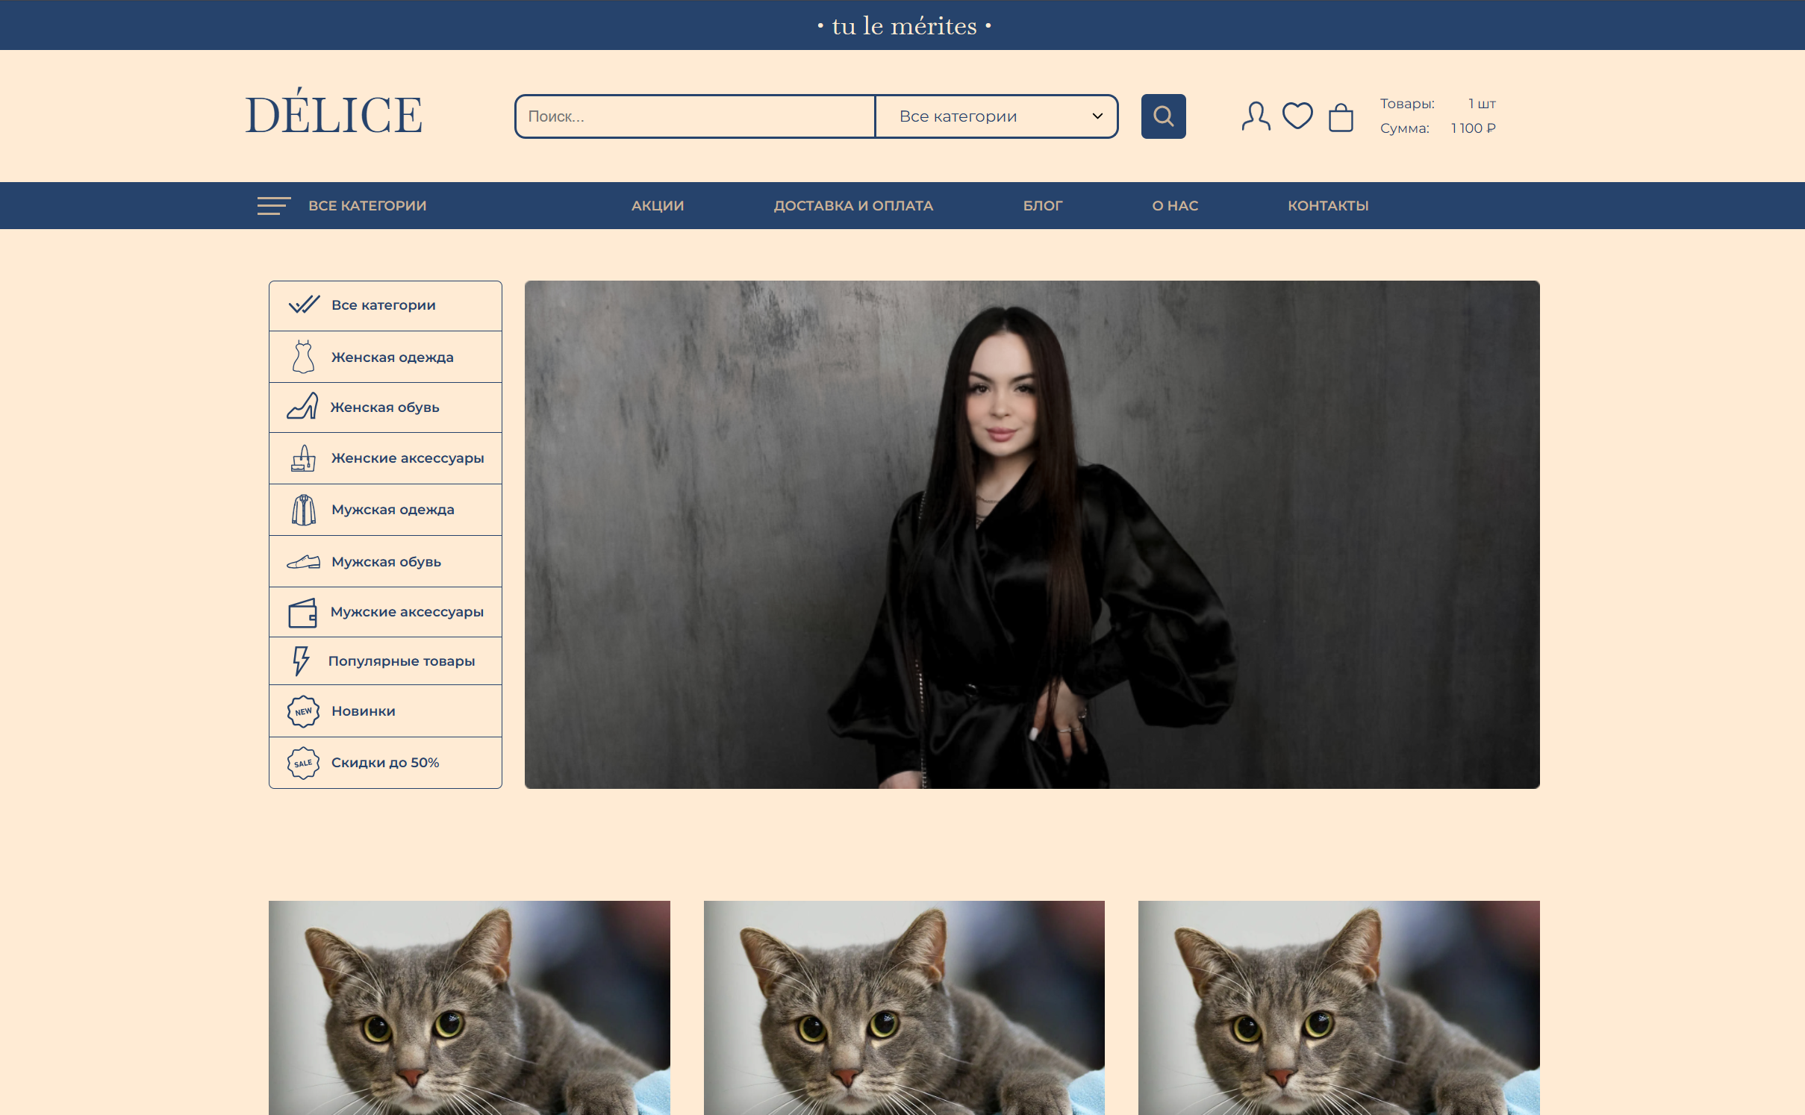
Task: Focus the Поиск search input field
Action: [x=694, y=116]
